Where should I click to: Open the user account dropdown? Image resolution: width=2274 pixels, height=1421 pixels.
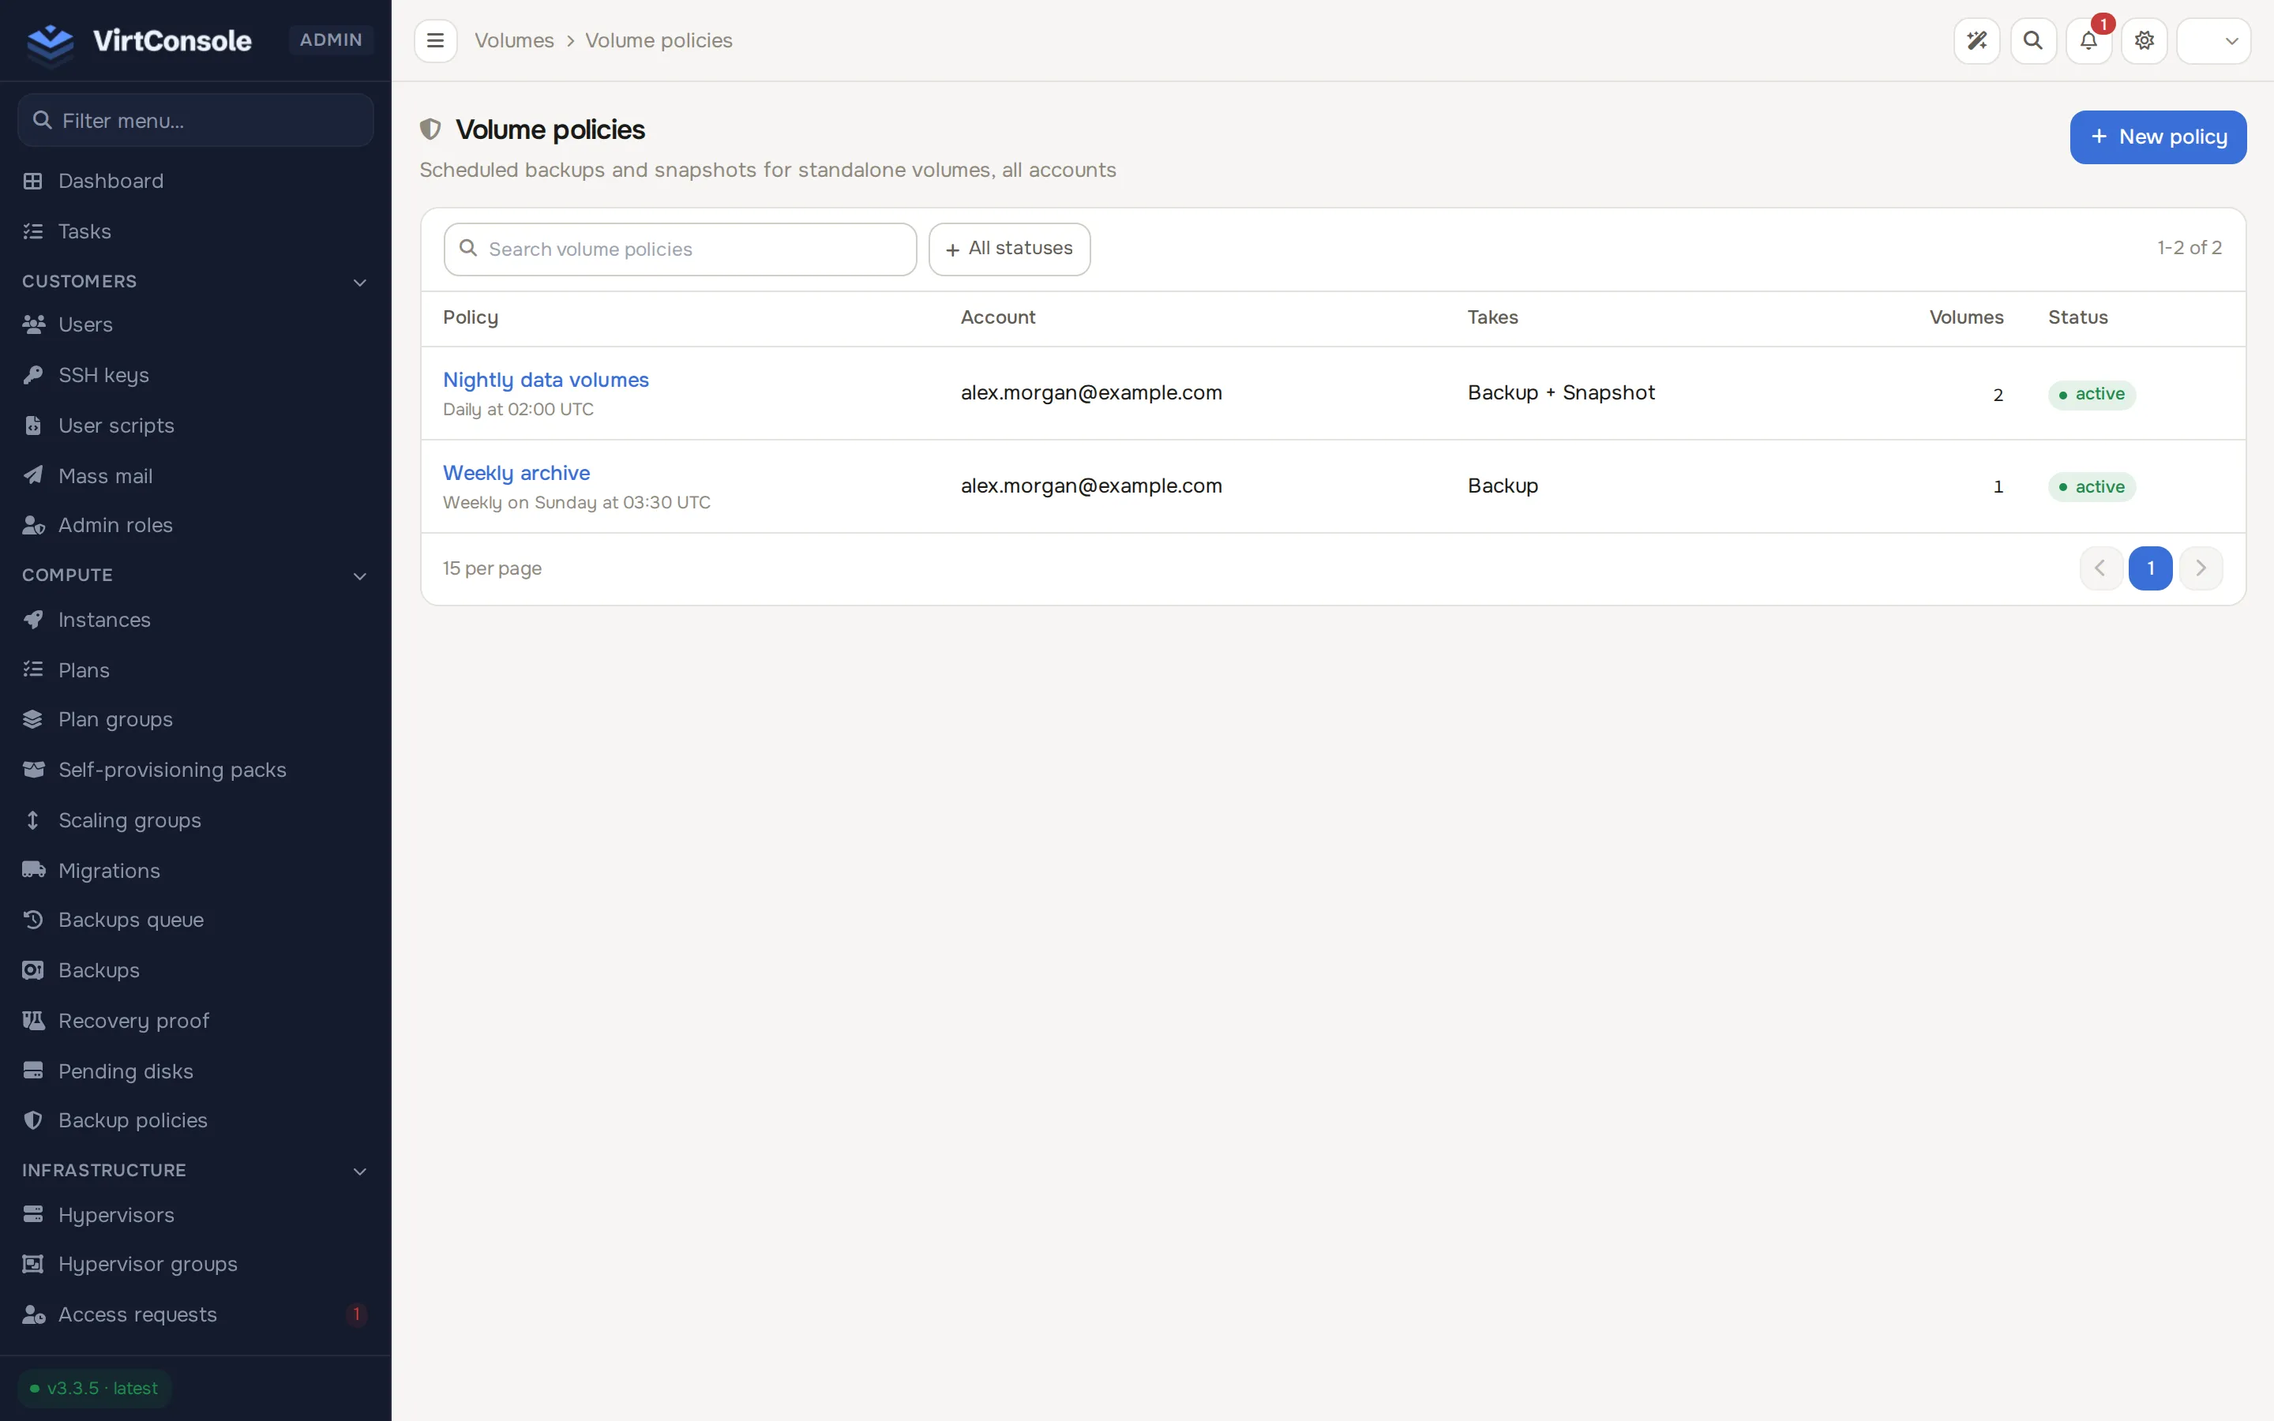point(2213,40)
